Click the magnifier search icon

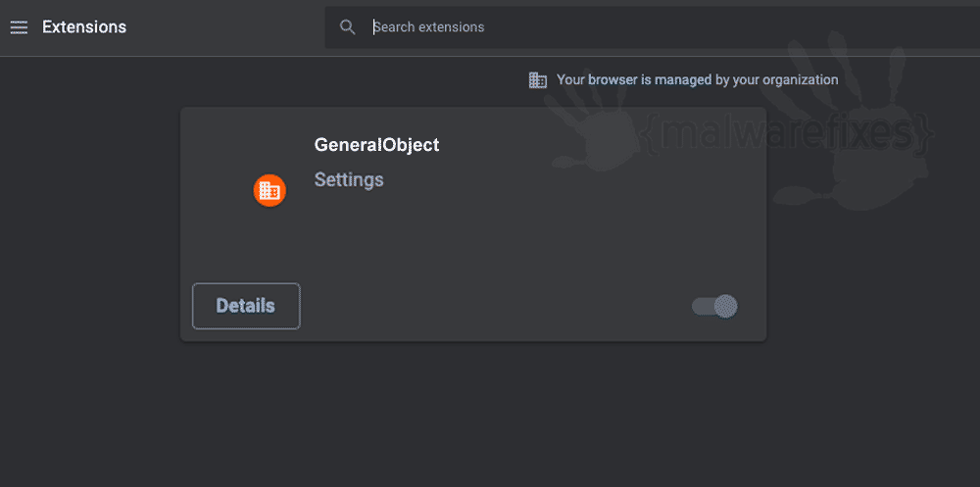click(x=347, y=26)
